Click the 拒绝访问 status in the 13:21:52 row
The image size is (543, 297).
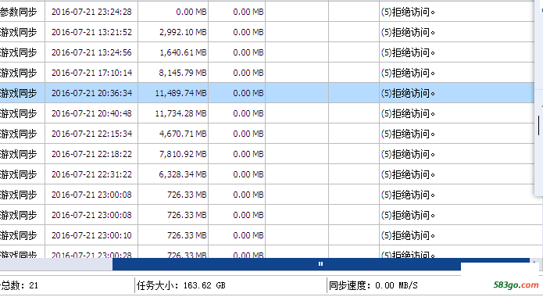[x=408, y=33]
